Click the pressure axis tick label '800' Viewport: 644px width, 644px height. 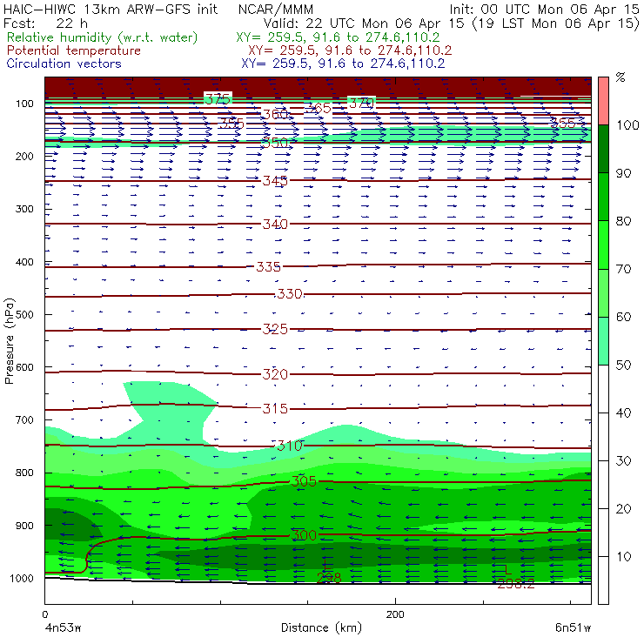pyautogui.click(x=24, y=473)
